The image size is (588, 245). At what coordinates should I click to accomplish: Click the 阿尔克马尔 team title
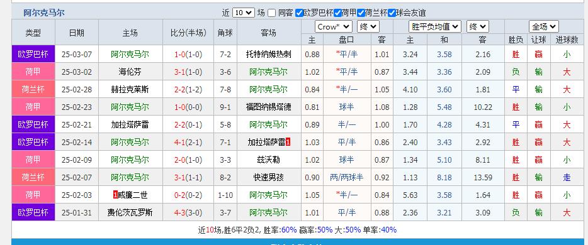44,13
